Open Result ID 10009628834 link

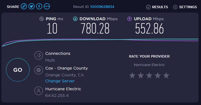(x=102, y=7)
